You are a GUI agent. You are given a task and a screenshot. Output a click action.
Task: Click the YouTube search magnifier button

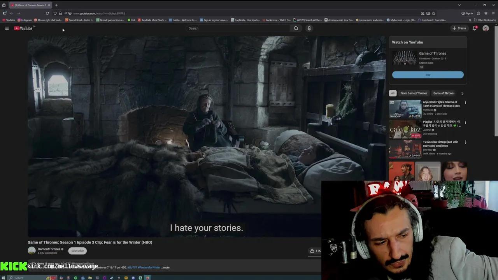(296, 28)
